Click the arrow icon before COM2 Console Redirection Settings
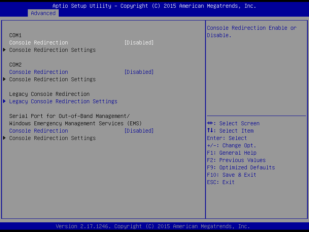 (x=4, y=79)
